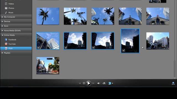The width and height of the screenshot is (177, 99).
Task: Expand the Store section
Action: click(x=16, y=26)
